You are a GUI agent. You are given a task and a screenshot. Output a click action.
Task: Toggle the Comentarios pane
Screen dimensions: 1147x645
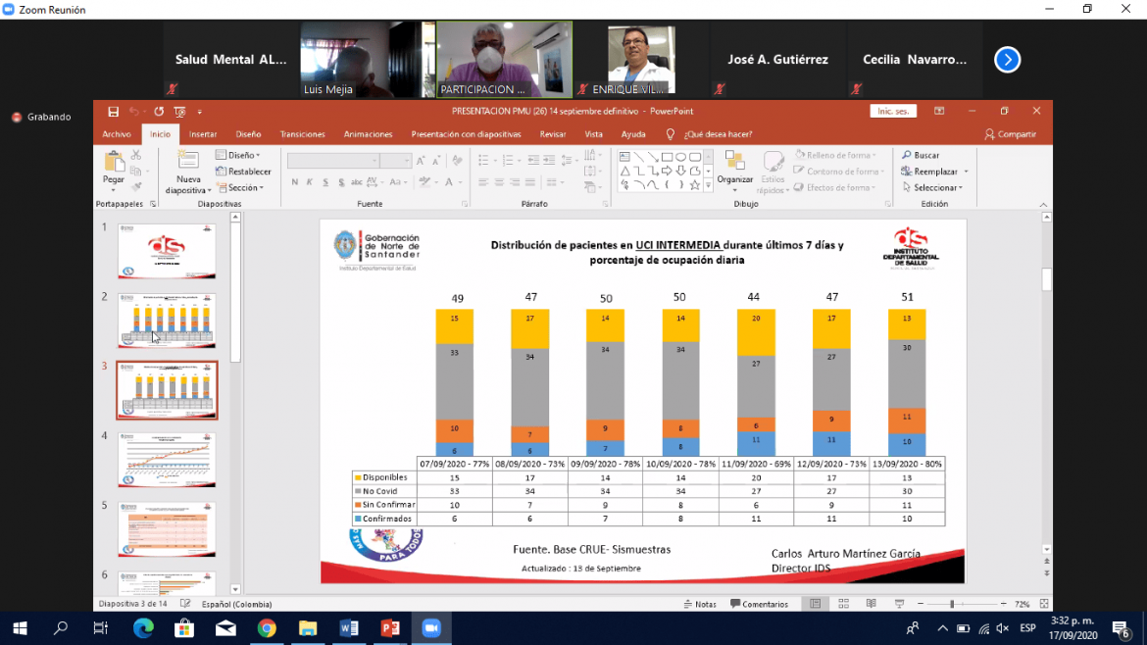(x=759, y=604)
